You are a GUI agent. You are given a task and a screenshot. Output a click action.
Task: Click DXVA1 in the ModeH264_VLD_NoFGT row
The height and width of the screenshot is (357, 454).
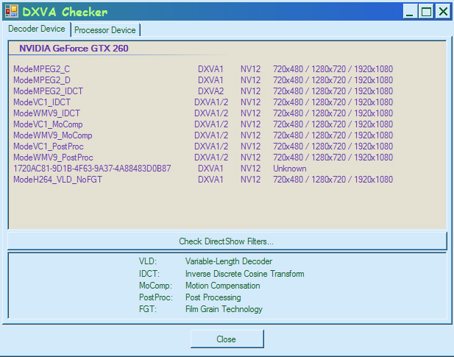210,180
